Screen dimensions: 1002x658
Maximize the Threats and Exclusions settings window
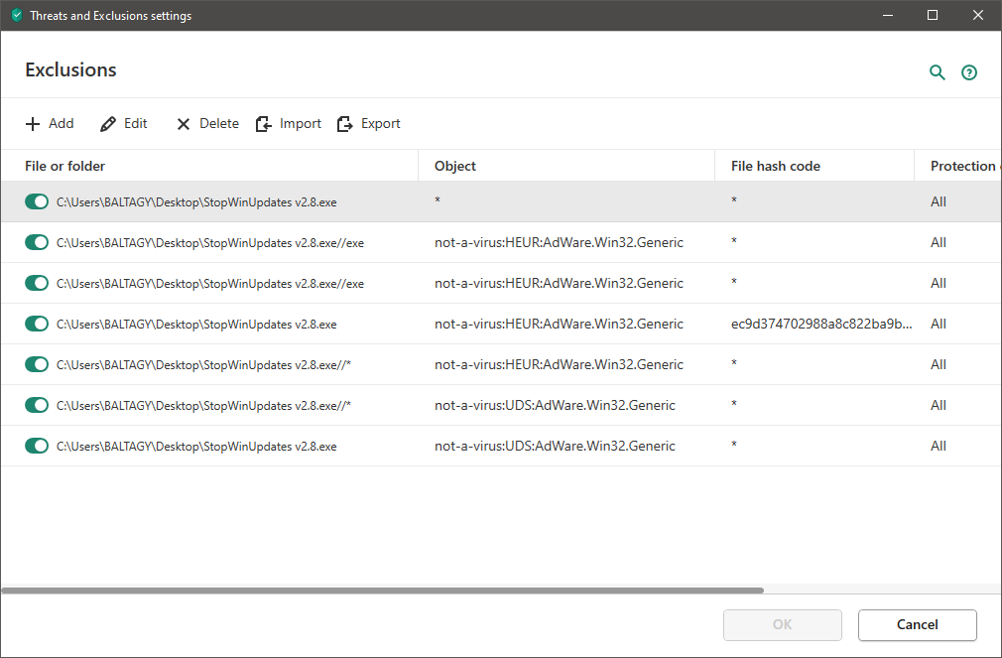[933, 15]
